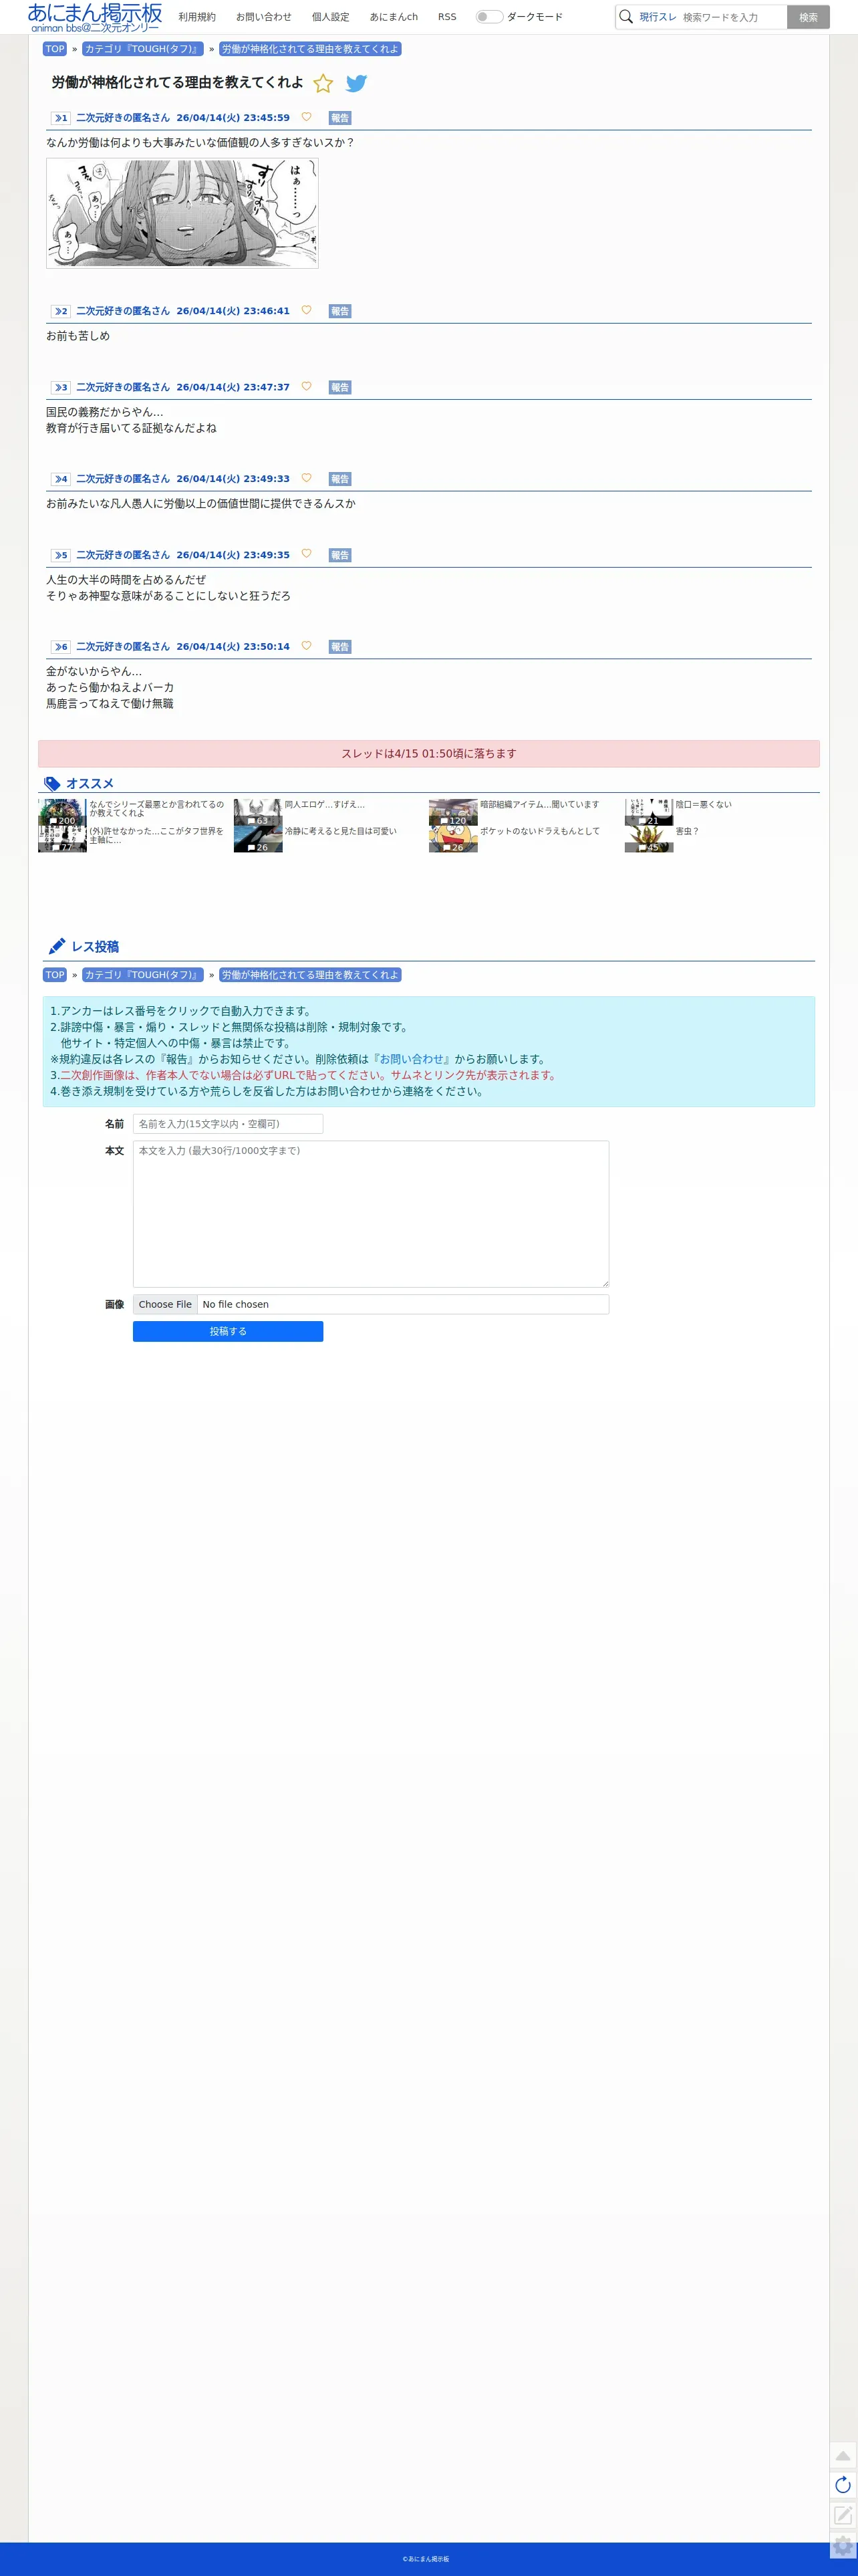
Task: Select the 現行スレ search scope label
Action: point(658,17)
